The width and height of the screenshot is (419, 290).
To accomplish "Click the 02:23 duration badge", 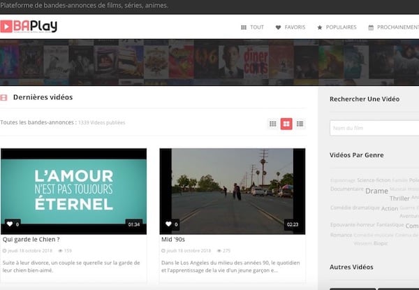I will [293, 224].
